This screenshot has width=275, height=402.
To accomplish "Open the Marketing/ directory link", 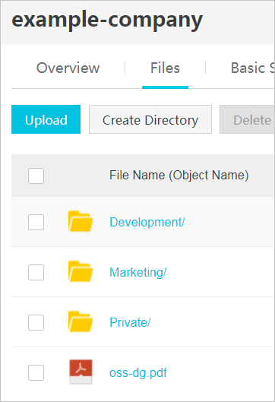I will 138,272.
